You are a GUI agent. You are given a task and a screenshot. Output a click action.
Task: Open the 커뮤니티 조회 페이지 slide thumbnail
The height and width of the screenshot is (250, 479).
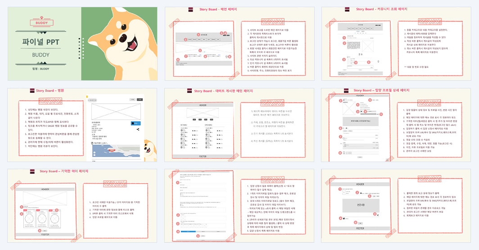point(396,44)
